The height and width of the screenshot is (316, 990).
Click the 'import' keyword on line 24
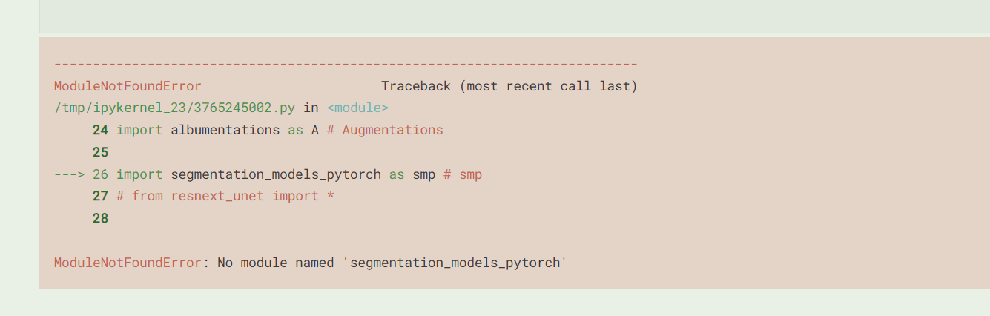coord(139,131)
